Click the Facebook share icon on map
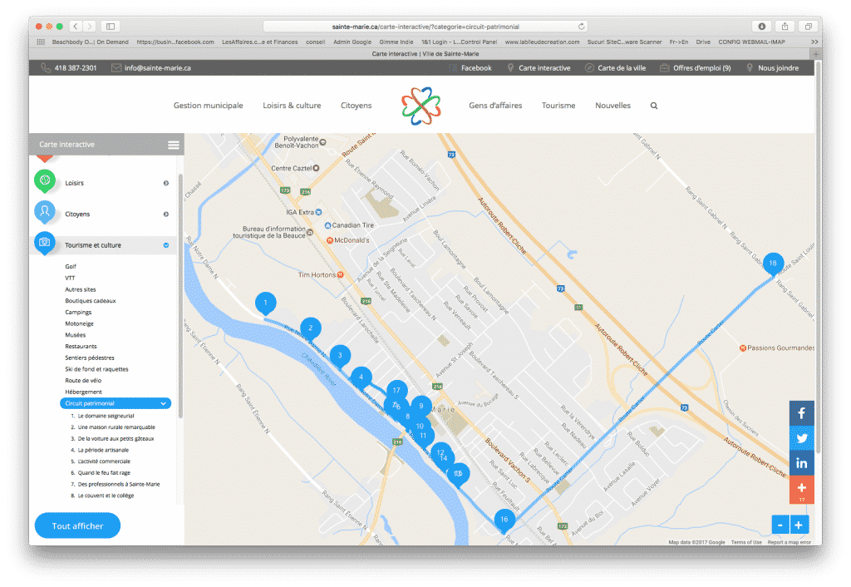 click(x=801, y=413)
